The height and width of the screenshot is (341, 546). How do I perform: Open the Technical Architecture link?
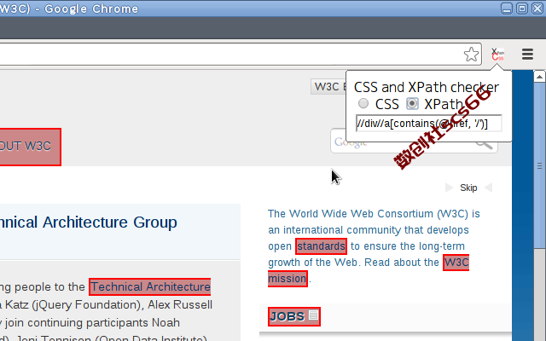coord(150,287)
